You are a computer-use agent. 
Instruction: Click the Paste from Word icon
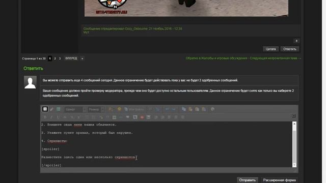(204, 109)
